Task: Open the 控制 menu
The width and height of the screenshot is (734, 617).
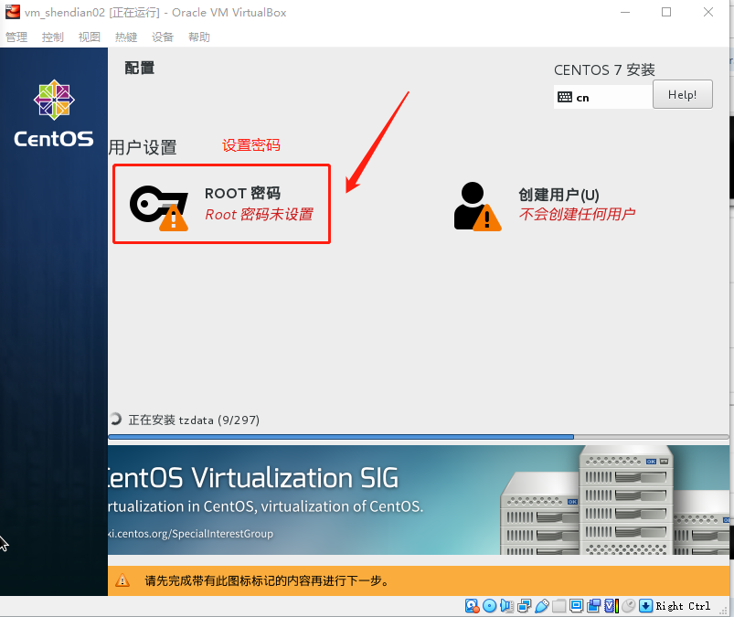Action: 52,37
